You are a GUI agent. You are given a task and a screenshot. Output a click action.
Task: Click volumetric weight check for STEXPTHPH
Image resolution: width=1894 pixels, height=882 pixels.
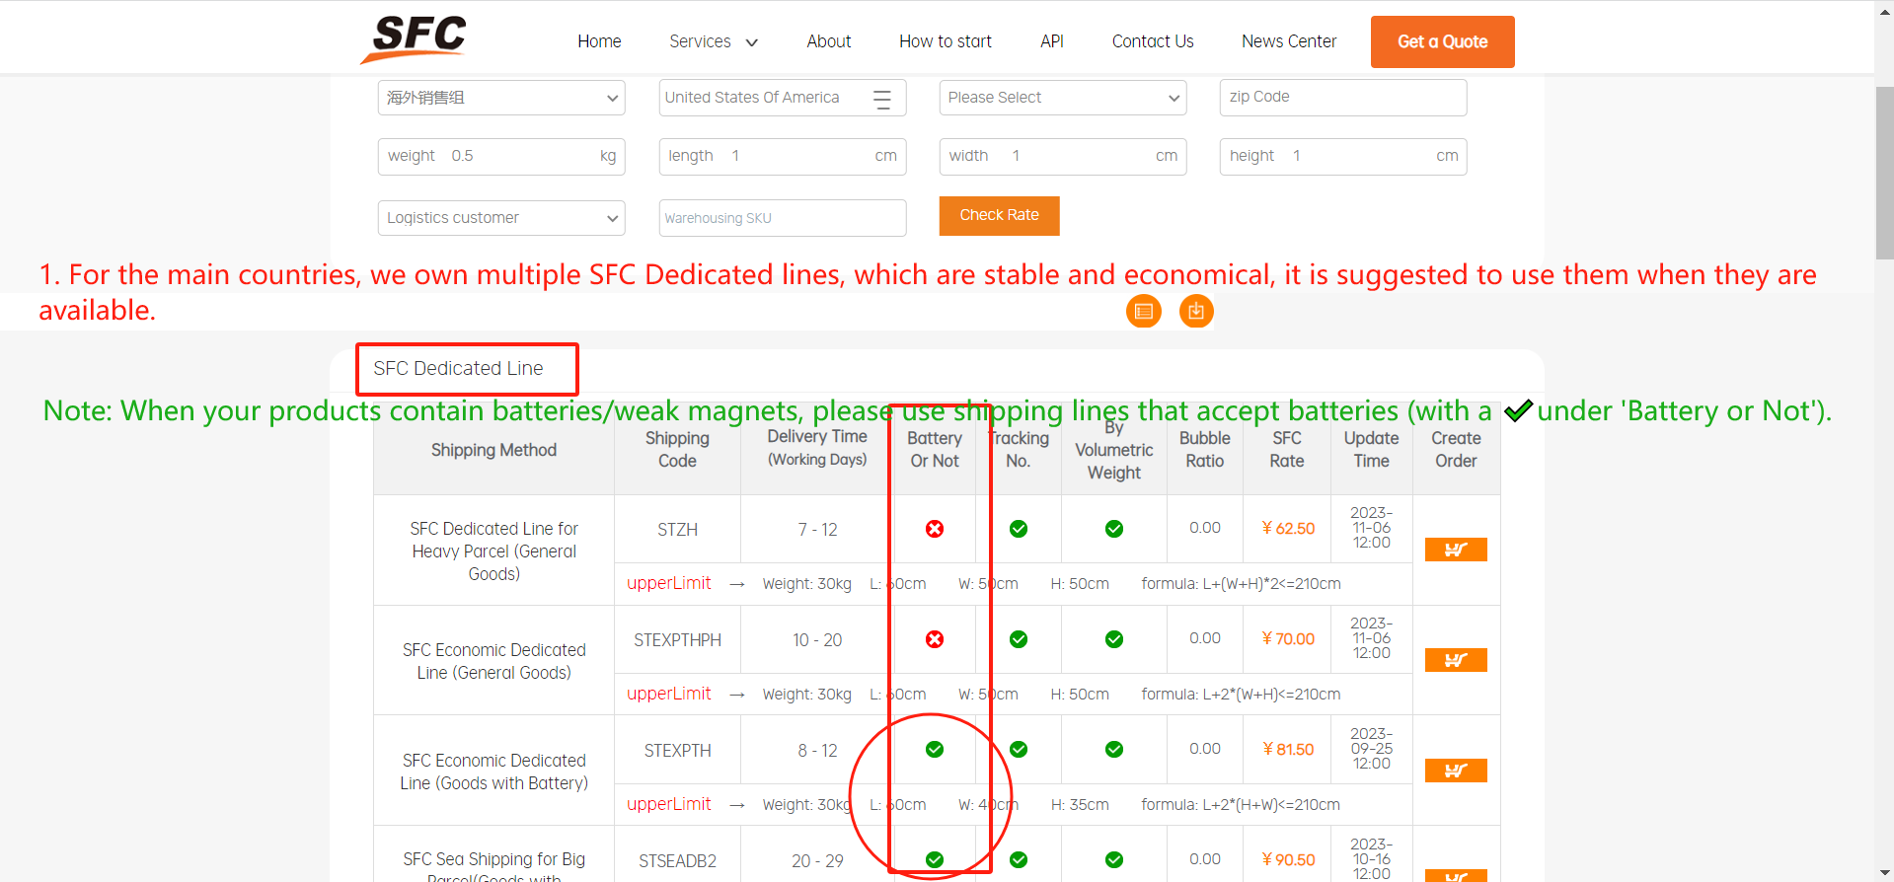coord(1114,639)
